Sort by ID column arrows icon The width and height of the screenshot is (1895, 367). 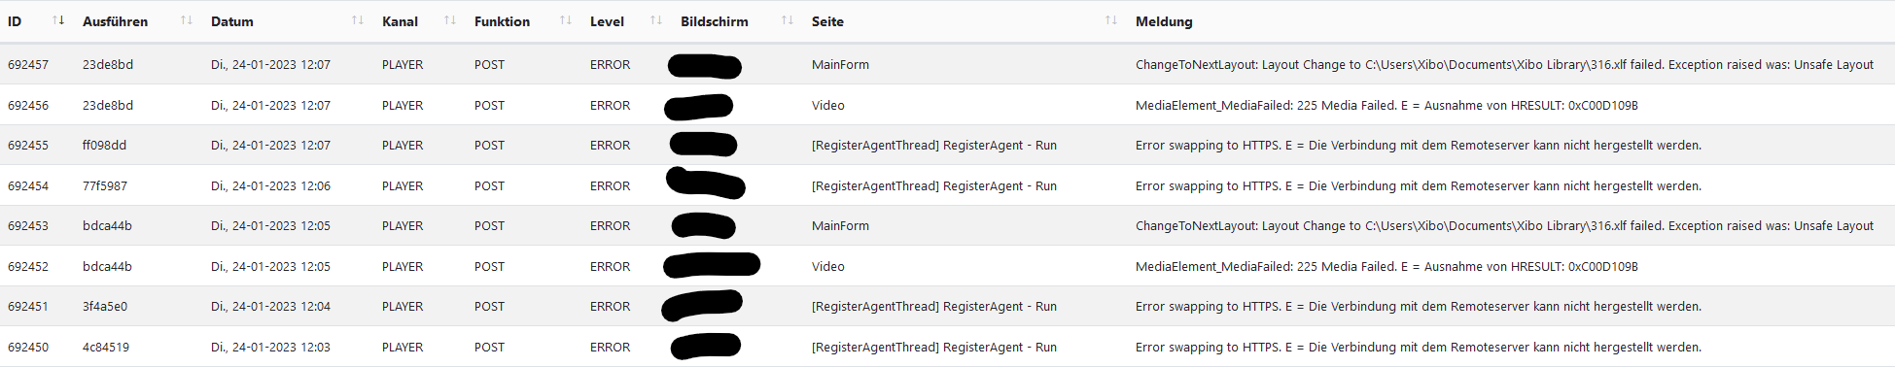coord(58,20)
